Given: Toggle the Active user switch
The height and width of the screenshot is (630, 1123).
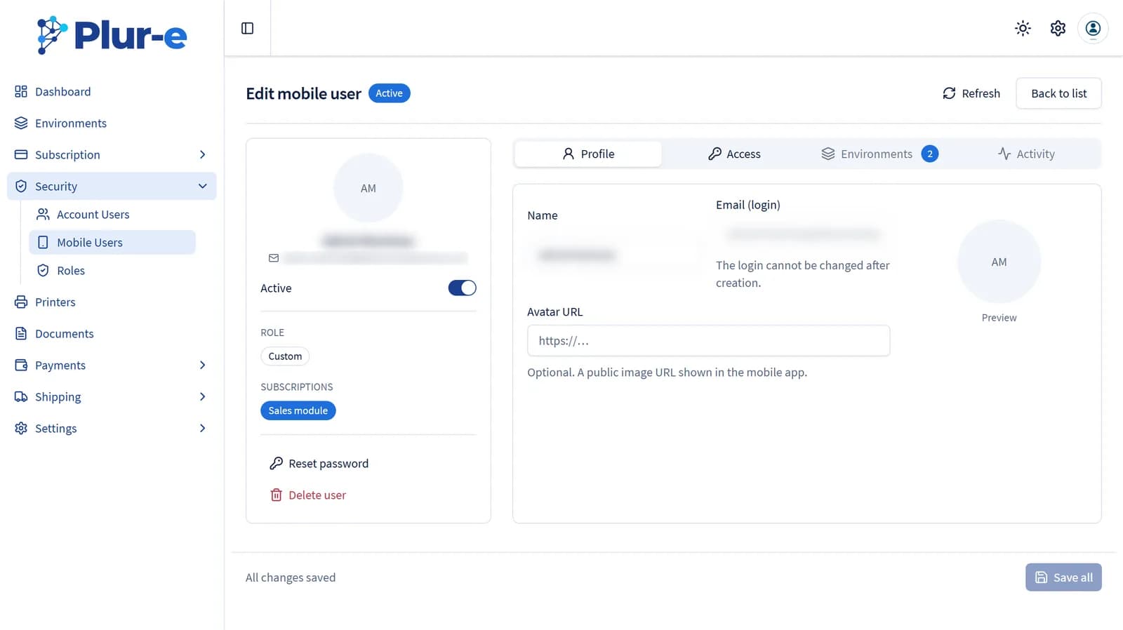Looking at the screenshot, I should (462, 288).
